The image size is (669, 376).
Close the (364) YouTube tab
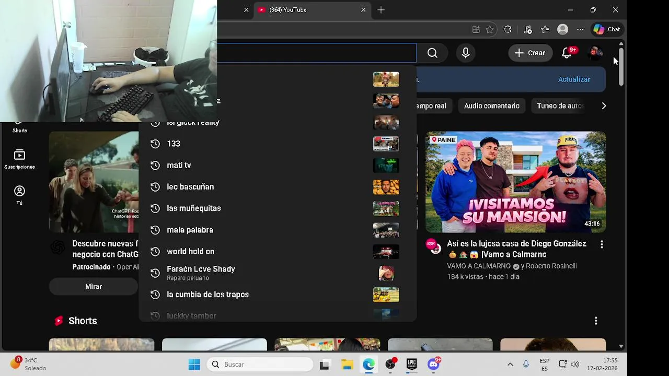(363, 10)
